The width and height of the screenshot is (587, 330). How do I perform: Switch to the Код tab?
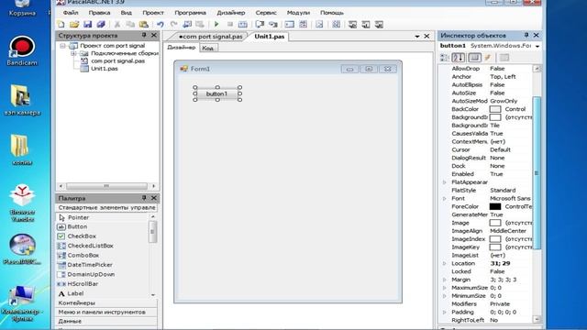pos(208,48)
